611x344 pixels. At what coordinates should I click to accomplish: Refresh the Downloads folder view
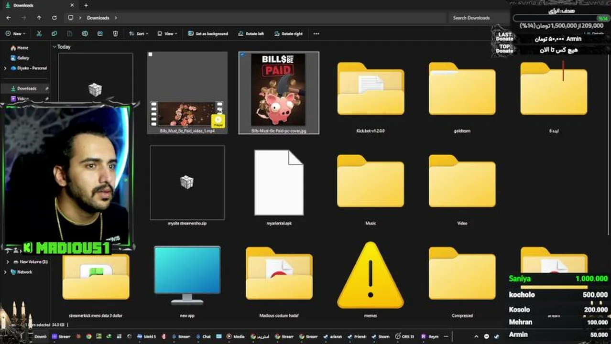pos(55,18)
